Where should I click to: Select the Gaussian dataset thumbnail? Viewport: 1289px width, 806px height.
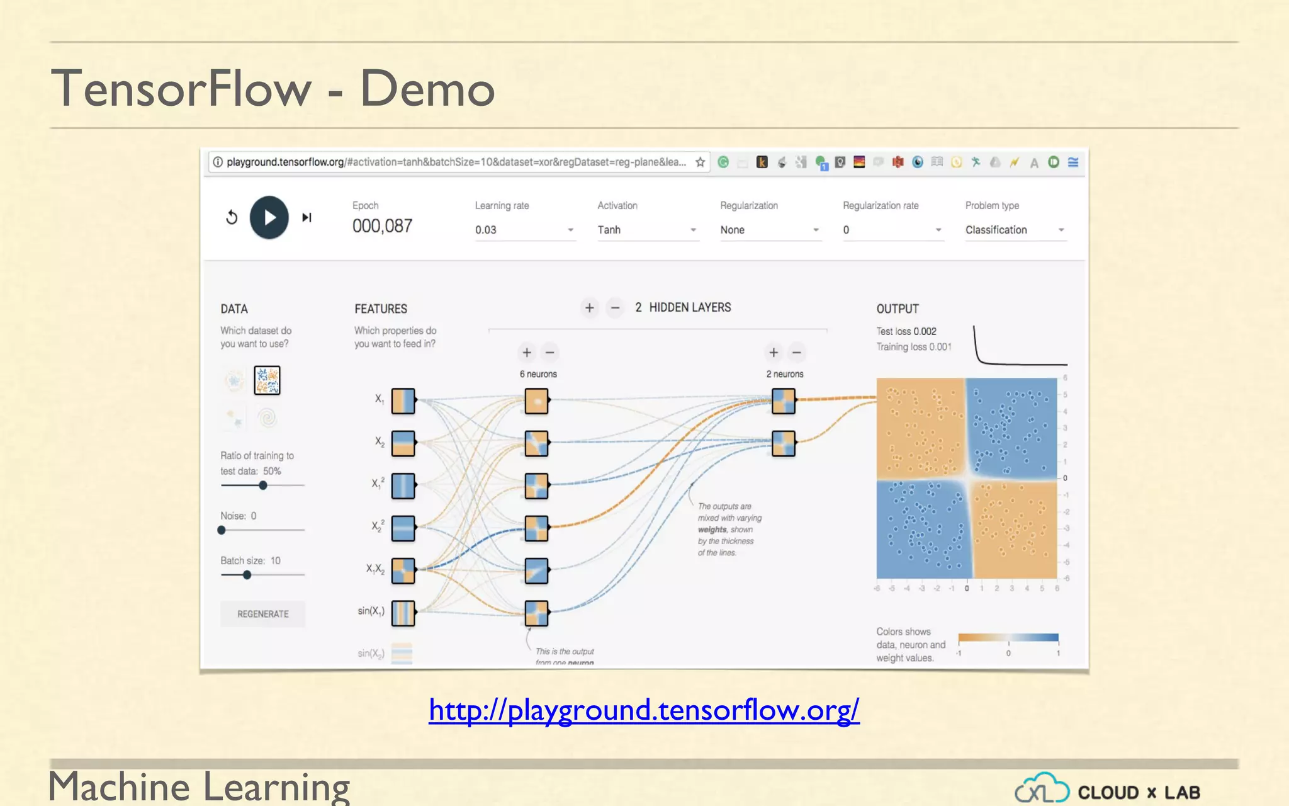click(234, 417)
